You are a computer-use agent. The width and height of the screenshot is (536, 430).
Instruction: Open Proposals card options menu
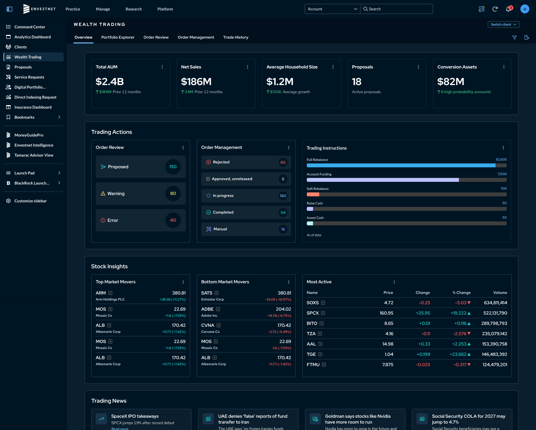(418, 67)
